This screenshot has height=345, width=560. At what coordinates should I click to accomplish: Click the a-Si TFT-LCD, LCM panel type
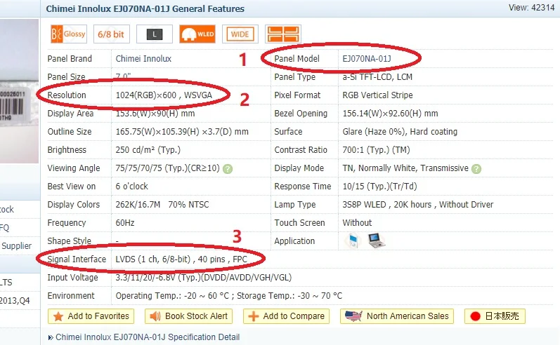tap(377, 77)
